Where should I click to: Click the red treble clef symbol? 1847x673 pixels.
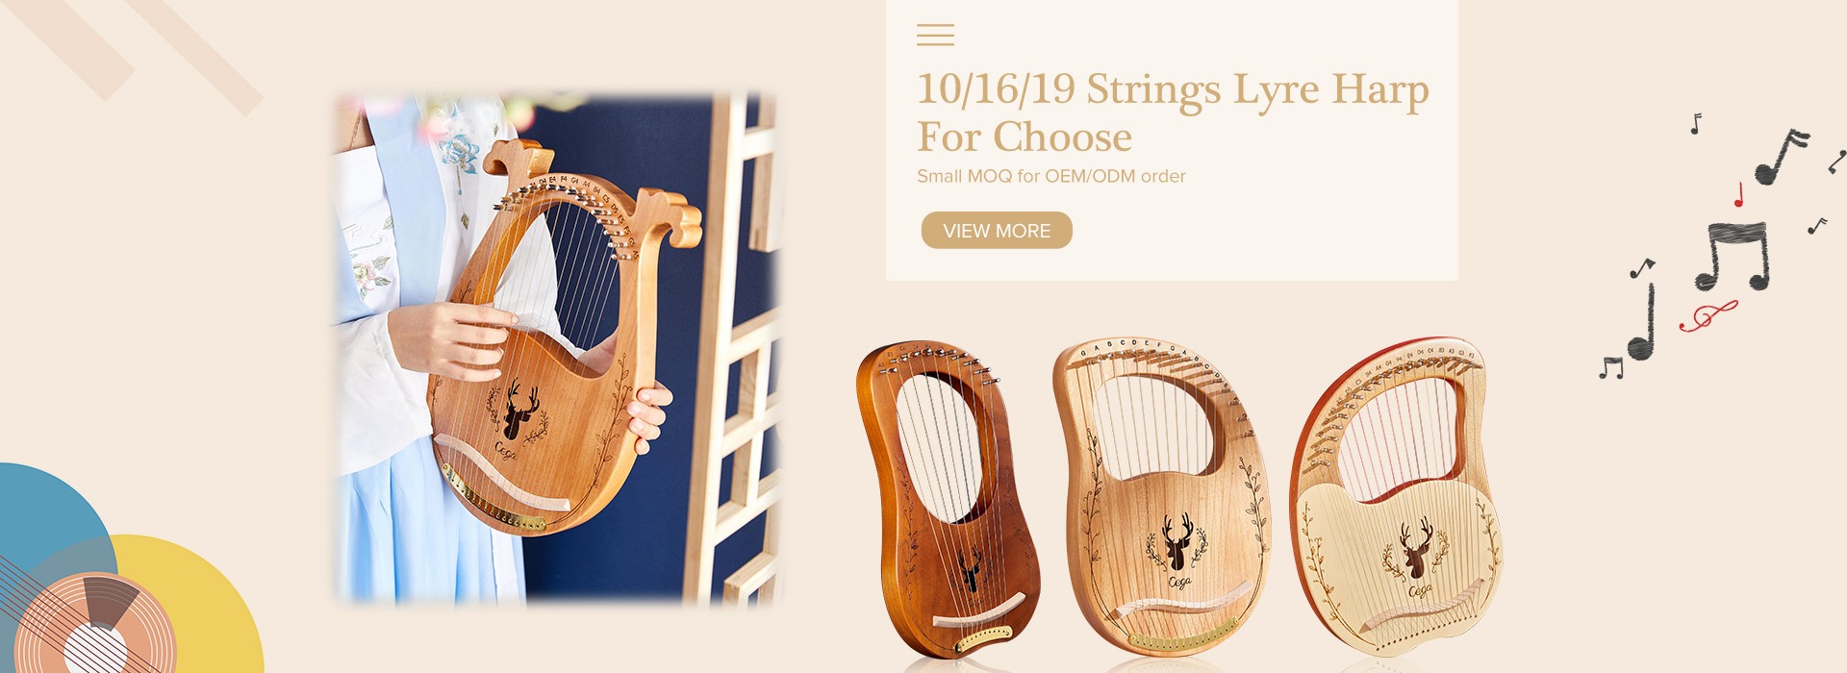point(1708,315)
